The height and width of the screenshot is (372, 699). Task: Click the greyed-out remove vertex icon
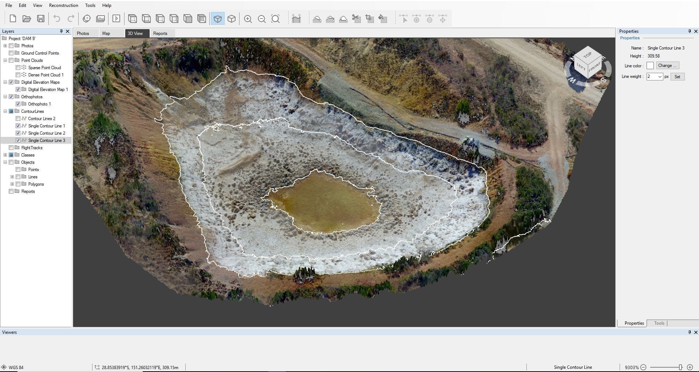[430, 19]
